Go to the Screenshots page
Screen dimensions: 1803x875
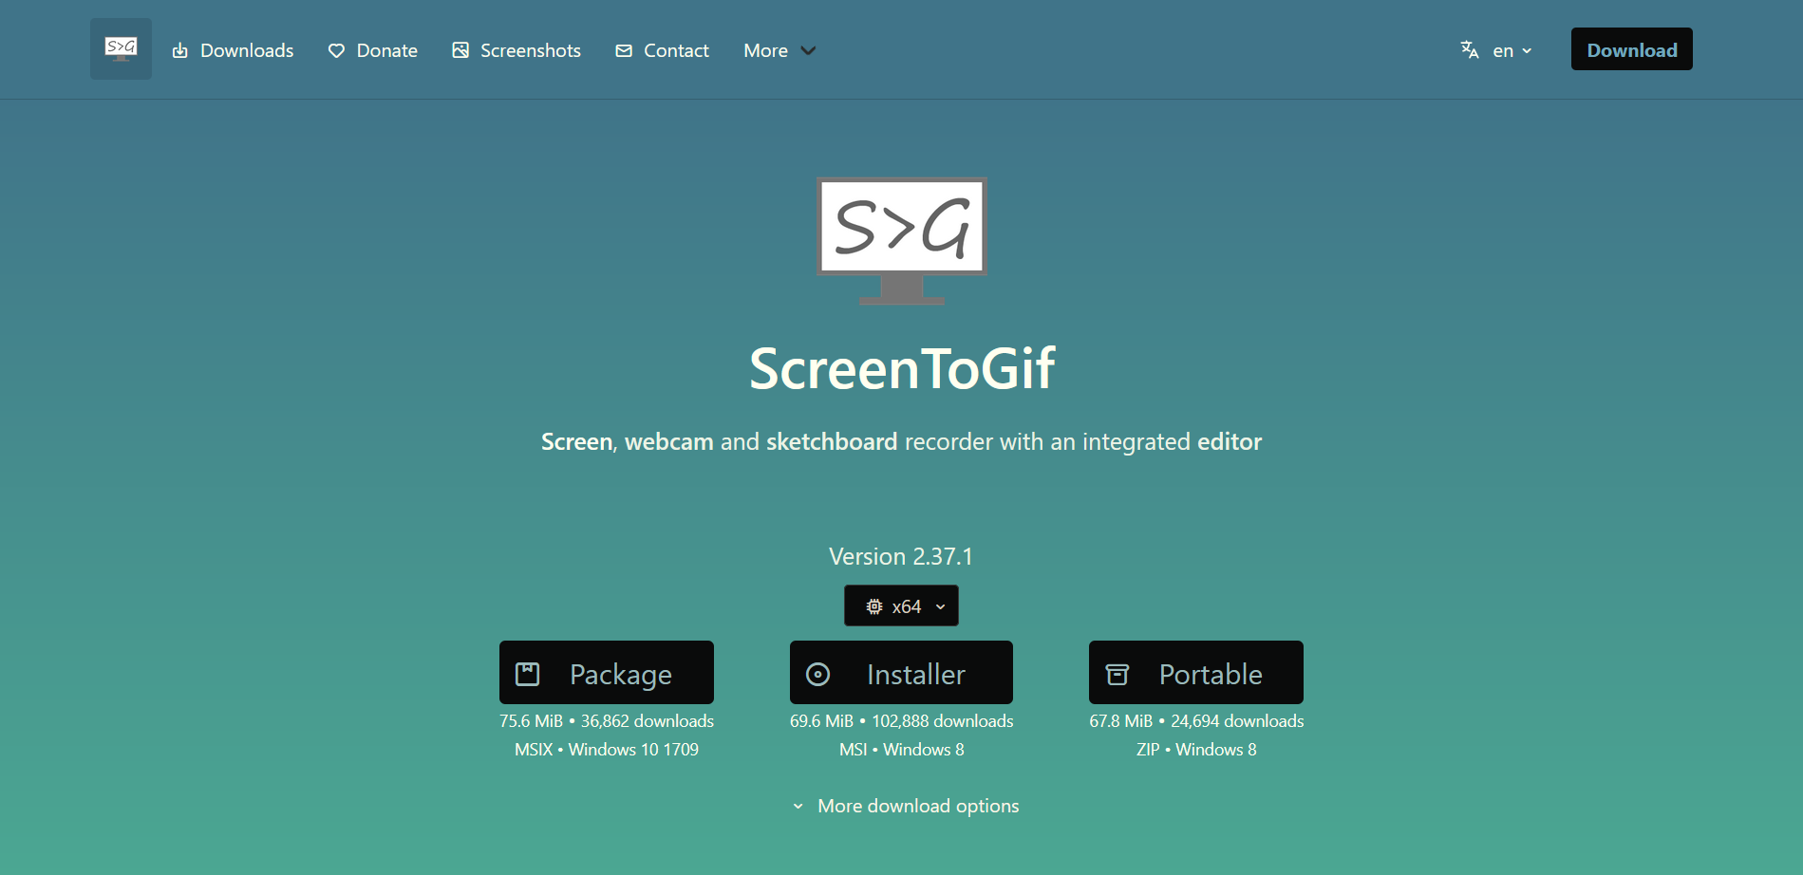[516, 50]
